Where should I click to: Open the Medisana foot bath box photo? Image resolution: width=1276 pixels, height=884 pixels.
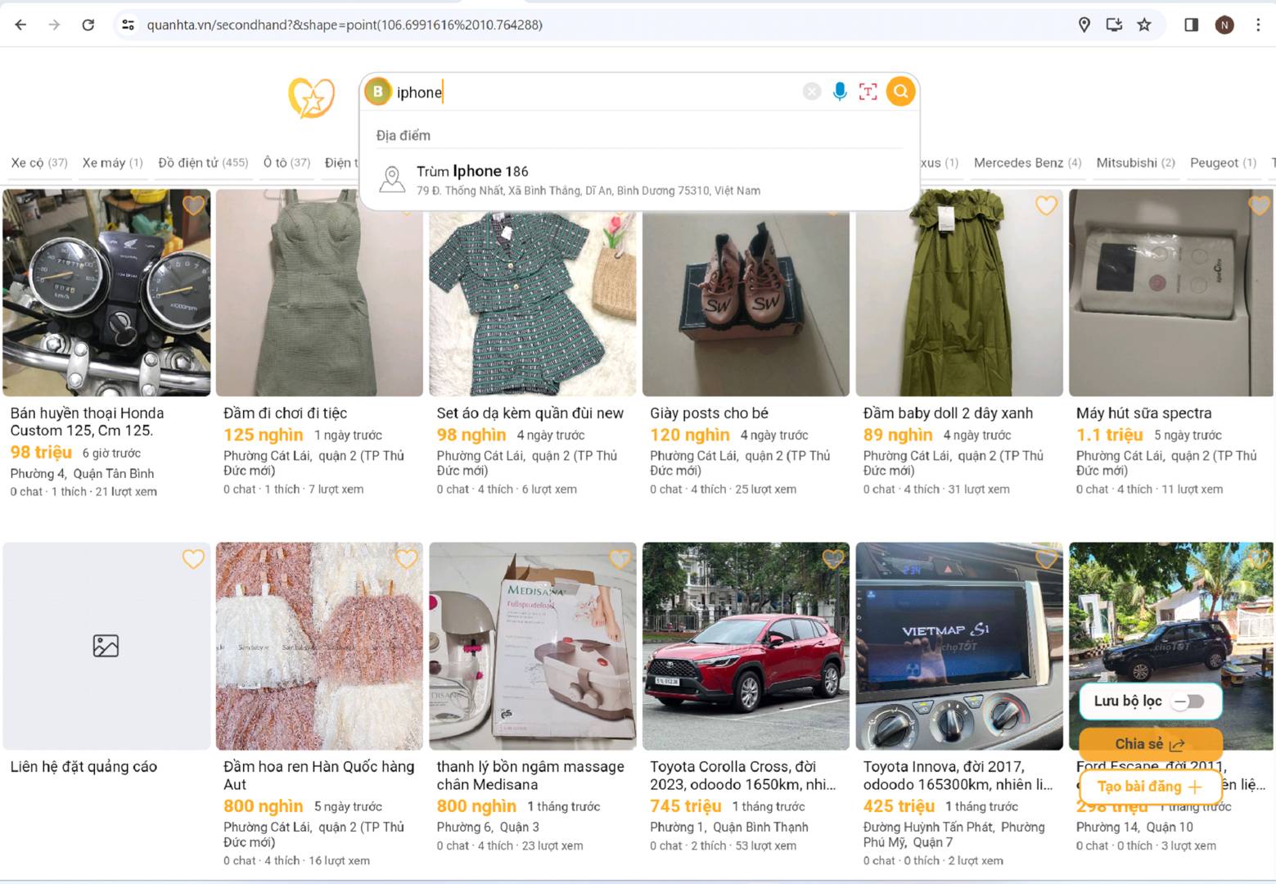(x=533, y=646)
